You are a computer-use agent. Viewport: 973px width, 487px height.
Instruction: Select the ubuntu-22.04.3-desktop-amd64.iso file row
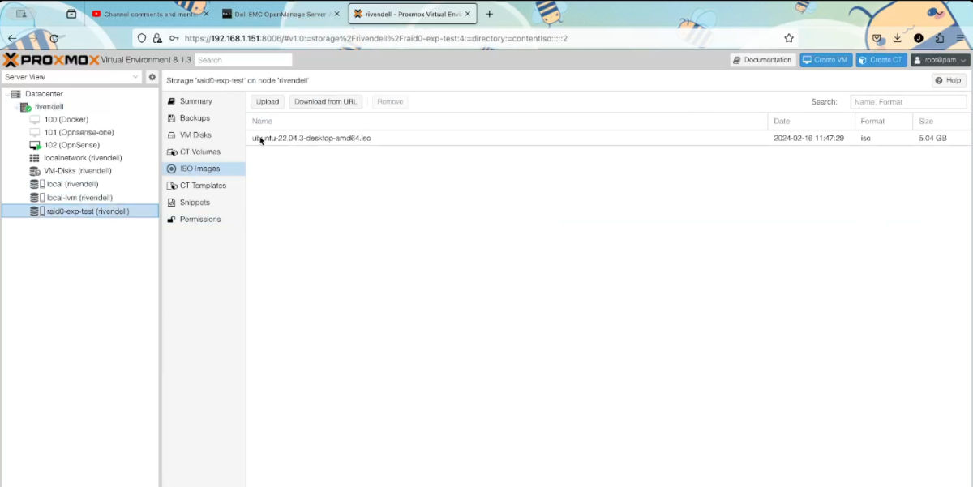(x=312, y=138)
